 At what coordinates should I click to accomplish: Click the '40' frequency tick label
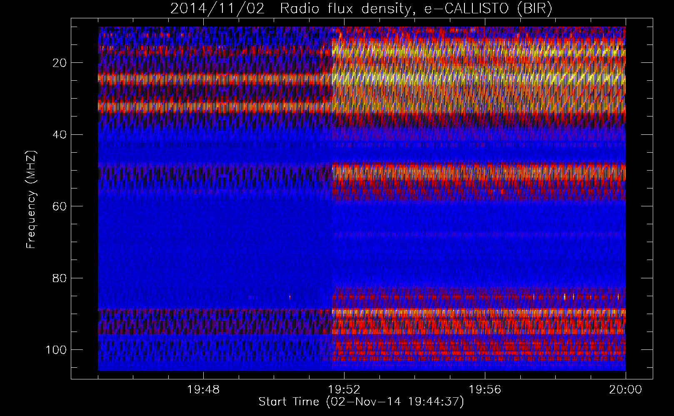pos(60,135)
